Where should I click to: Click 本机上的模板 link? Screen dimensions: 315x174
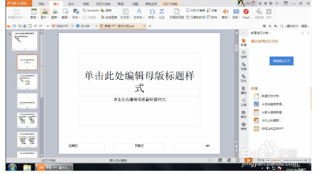271,120
